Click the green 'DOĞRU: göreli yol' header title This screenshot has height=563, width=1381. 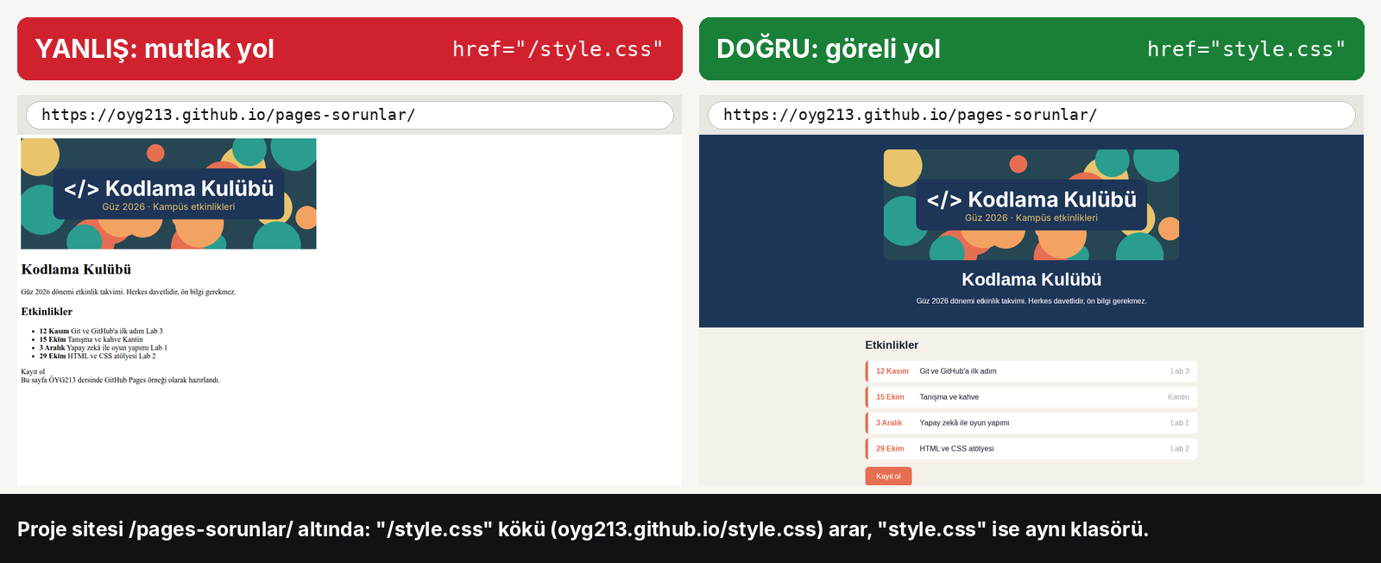coord(829,49)
